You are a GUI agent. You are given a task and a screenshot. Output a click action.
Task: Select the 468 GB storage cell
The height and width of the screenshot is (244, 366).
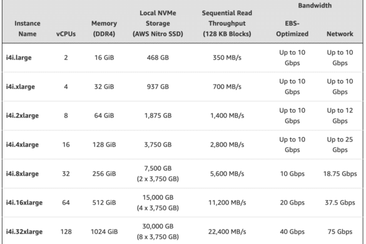point(158,58)
